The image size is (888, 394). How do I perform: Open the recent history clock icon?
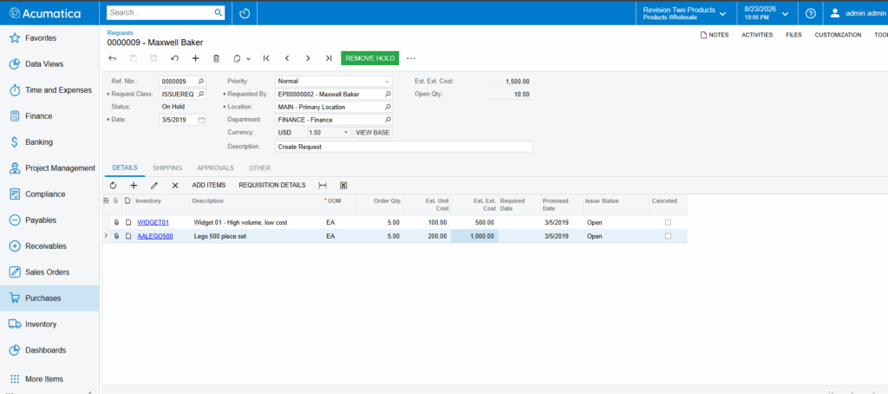point(245,13)
